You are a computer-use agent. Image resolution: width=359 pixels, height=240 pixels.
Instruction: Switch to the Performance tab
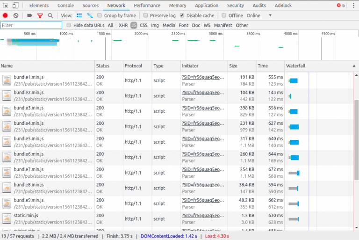coord(147,6)
